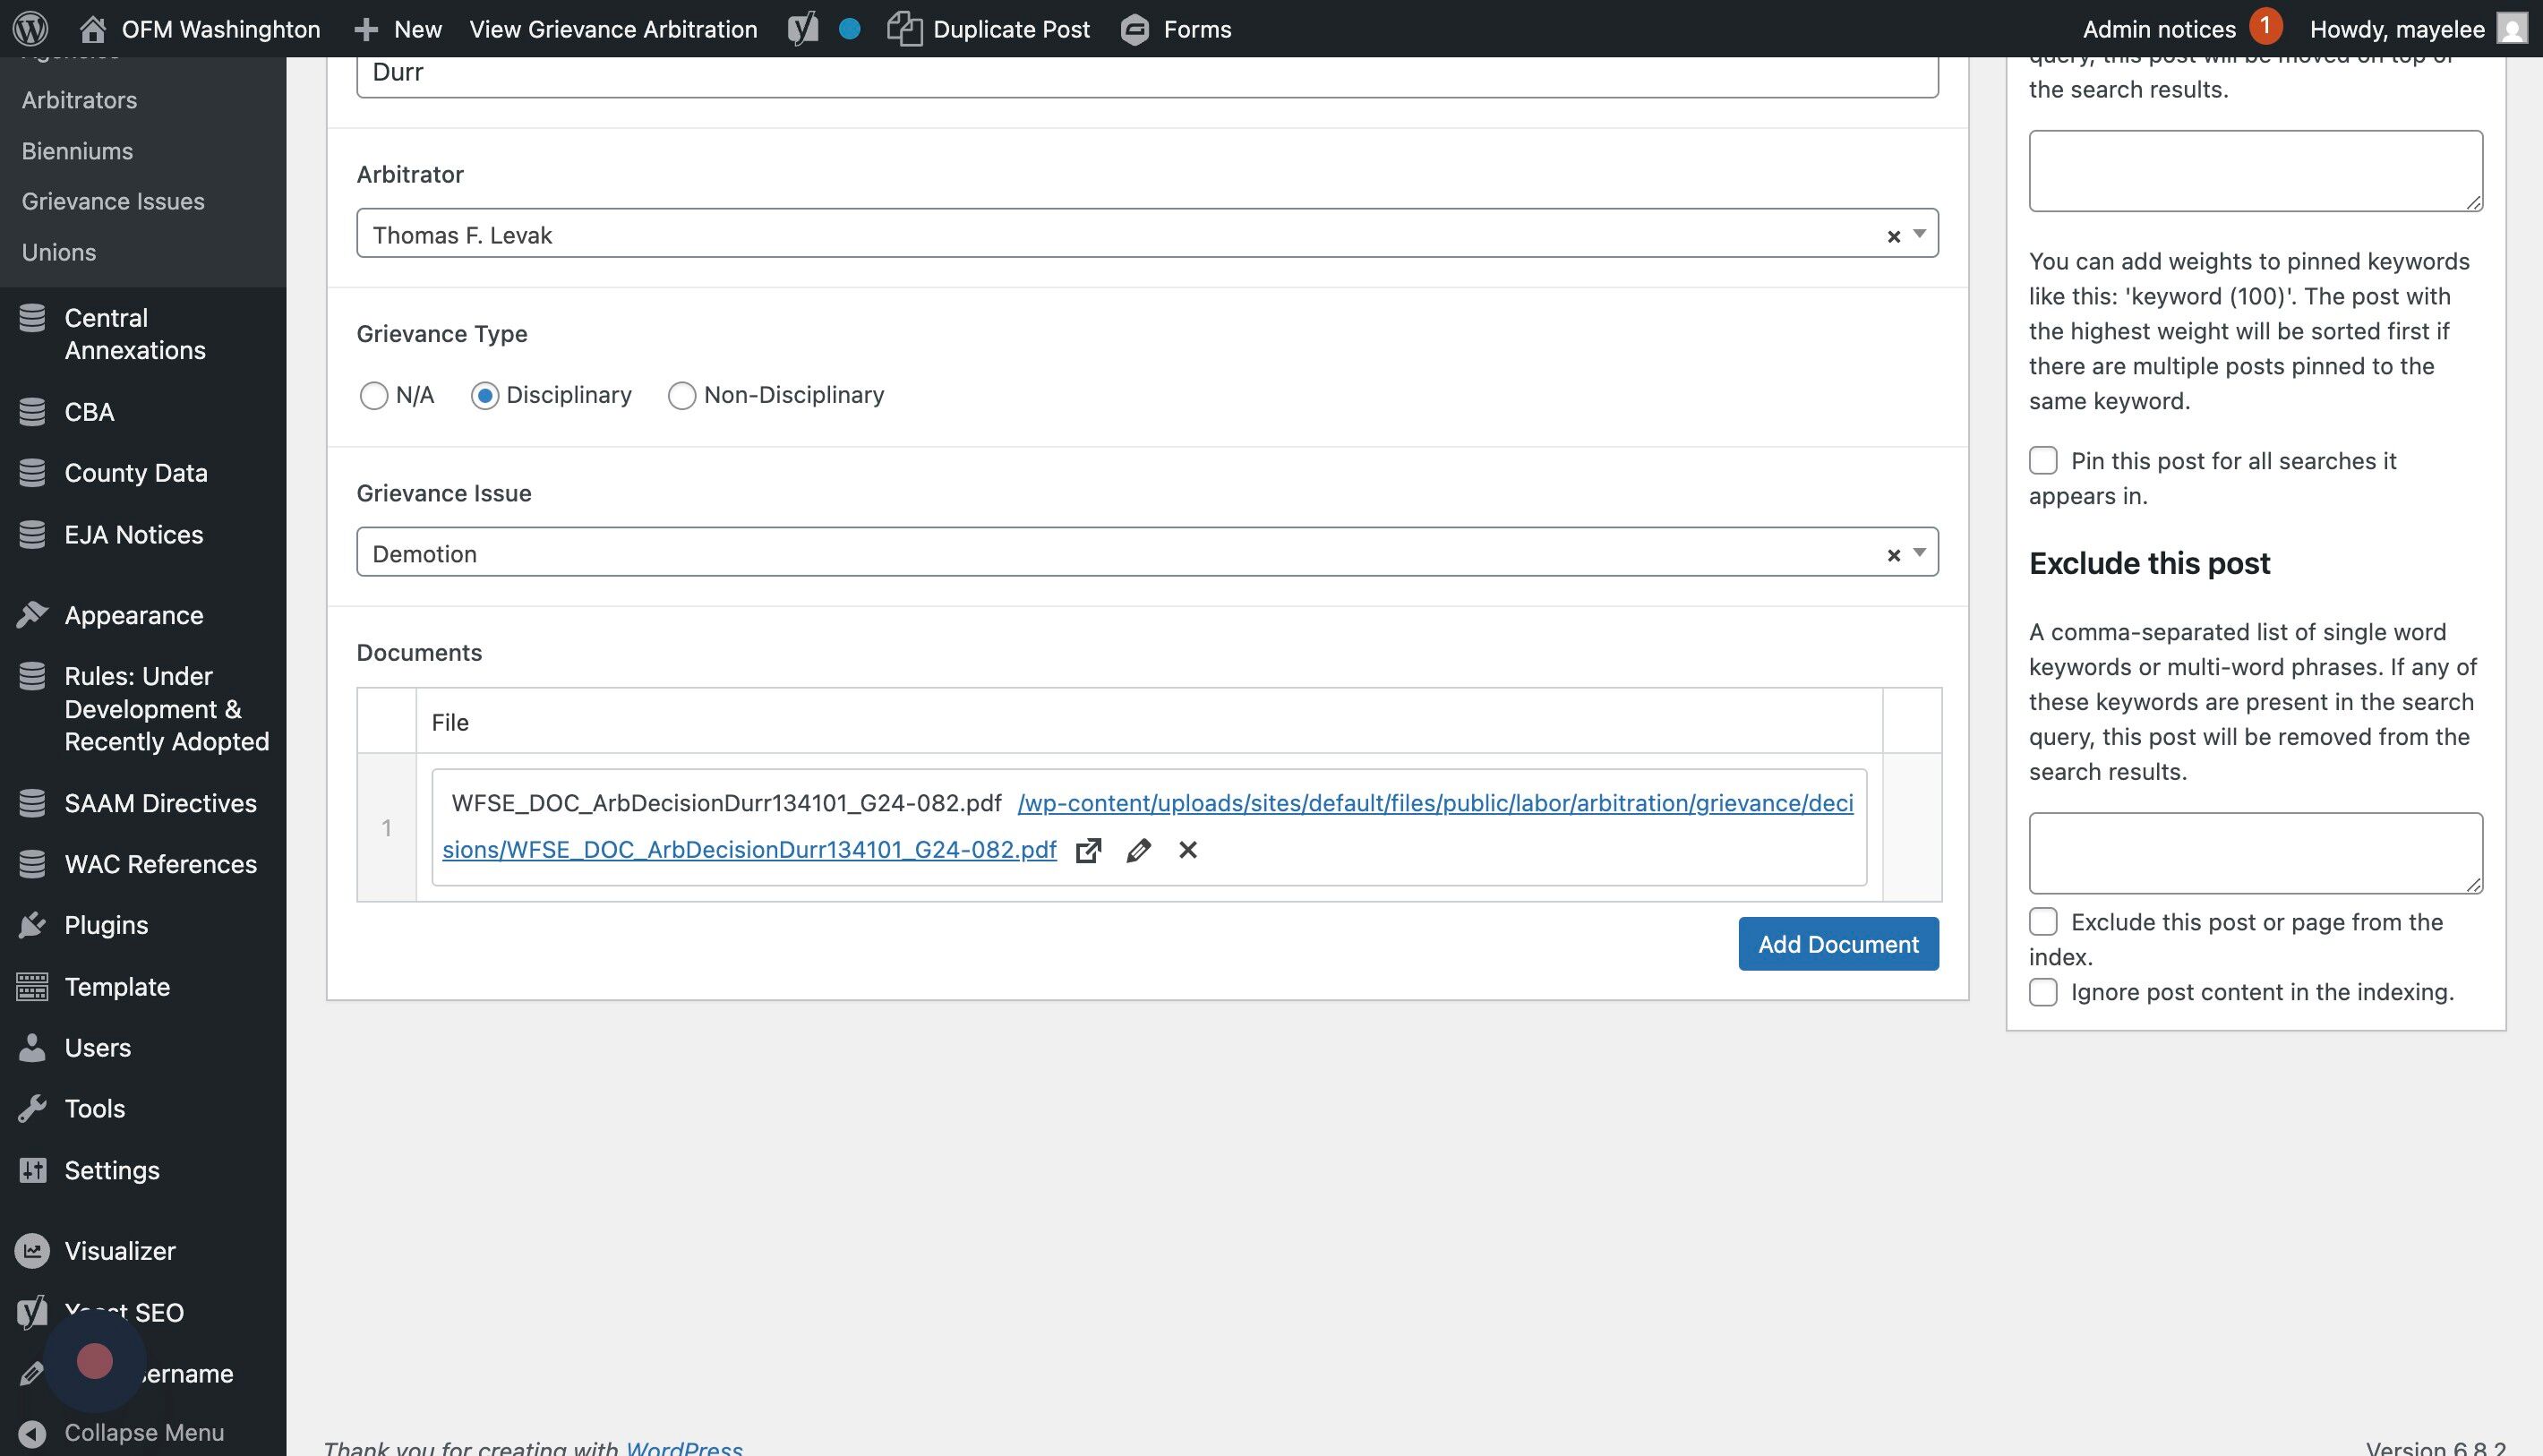Click the Yoast SEO icon in admin bar
The width and height of the screenshot is (2543, 1456).
point(802,28)
